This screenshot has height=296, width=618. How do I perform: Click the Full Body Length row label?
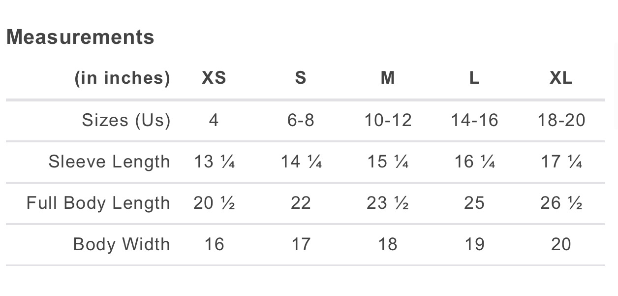tap(98, 203)
